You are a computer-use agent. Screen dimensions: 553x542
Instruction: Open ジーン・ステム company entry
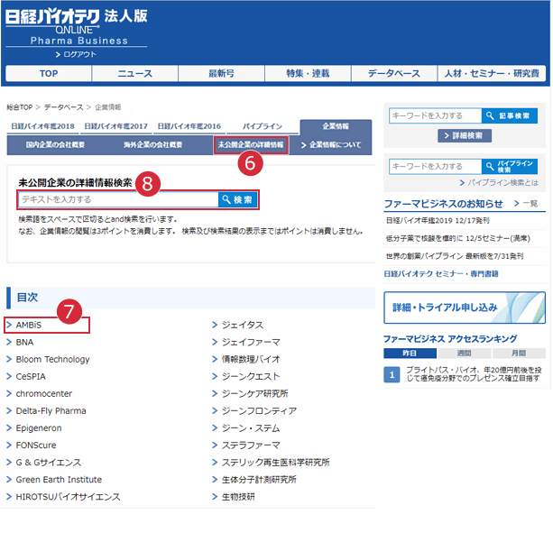click(251, 428)
